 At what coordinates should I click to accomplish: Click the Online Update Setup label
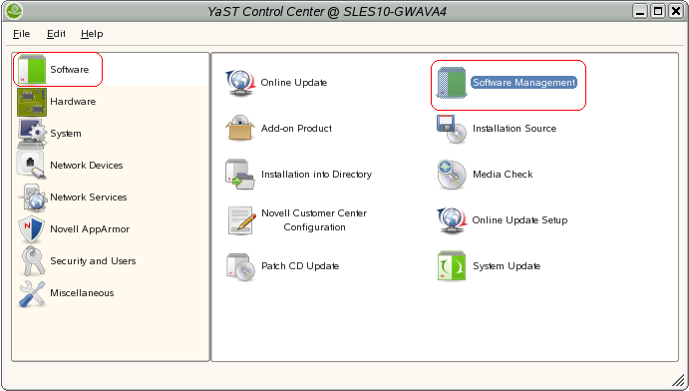[x=519, y=220]
